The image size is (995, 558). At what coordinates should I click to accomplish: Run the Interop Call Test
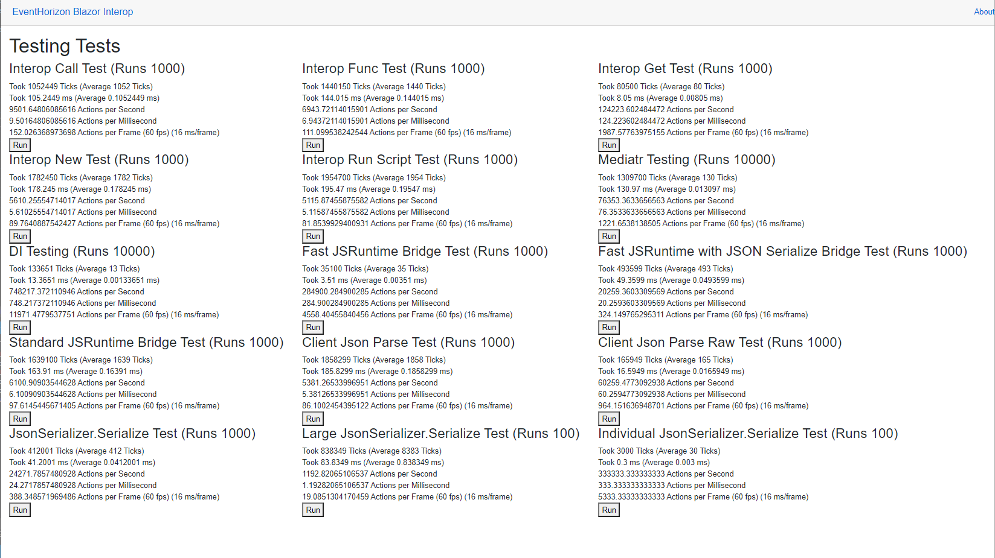(x=20, y=145)
